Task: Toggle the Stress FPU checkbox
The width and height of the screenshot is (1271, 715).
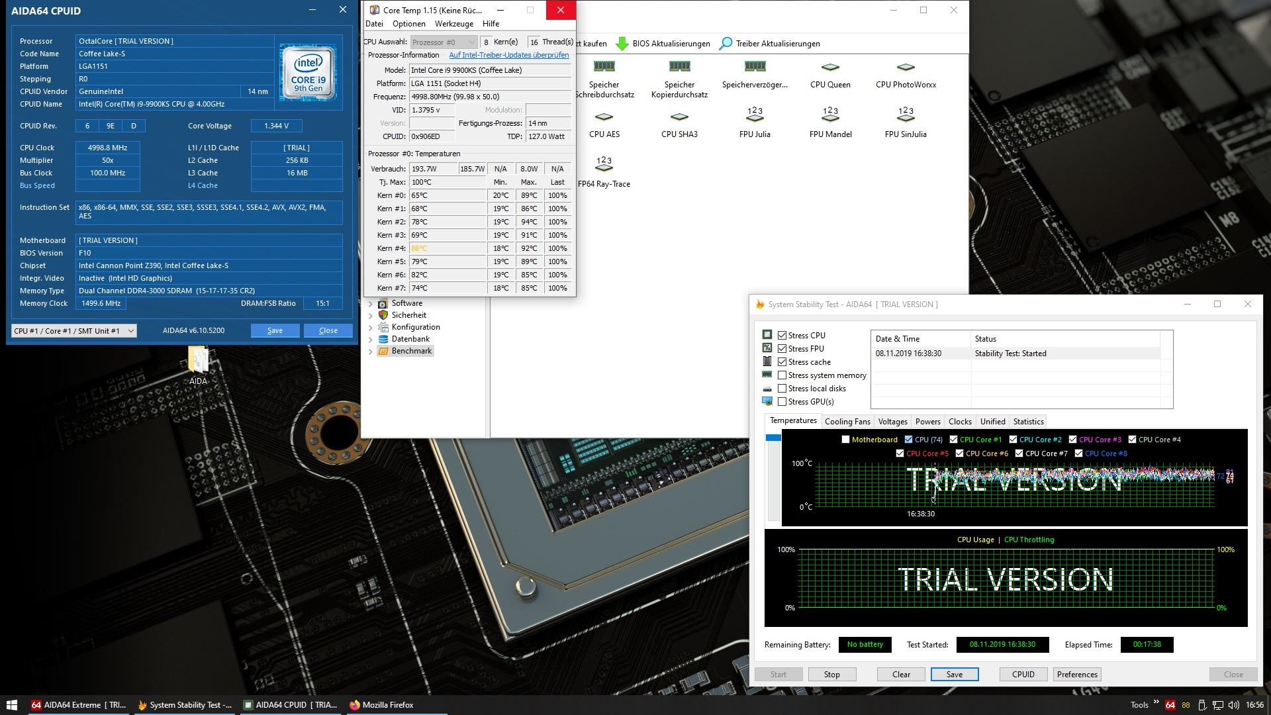Action: click(782, 349)
